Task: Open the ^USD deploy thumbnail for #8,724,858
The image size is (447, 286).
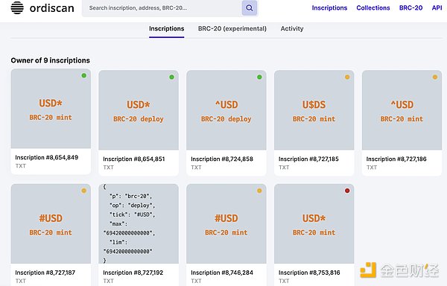Action: click(x=226, y=110)
